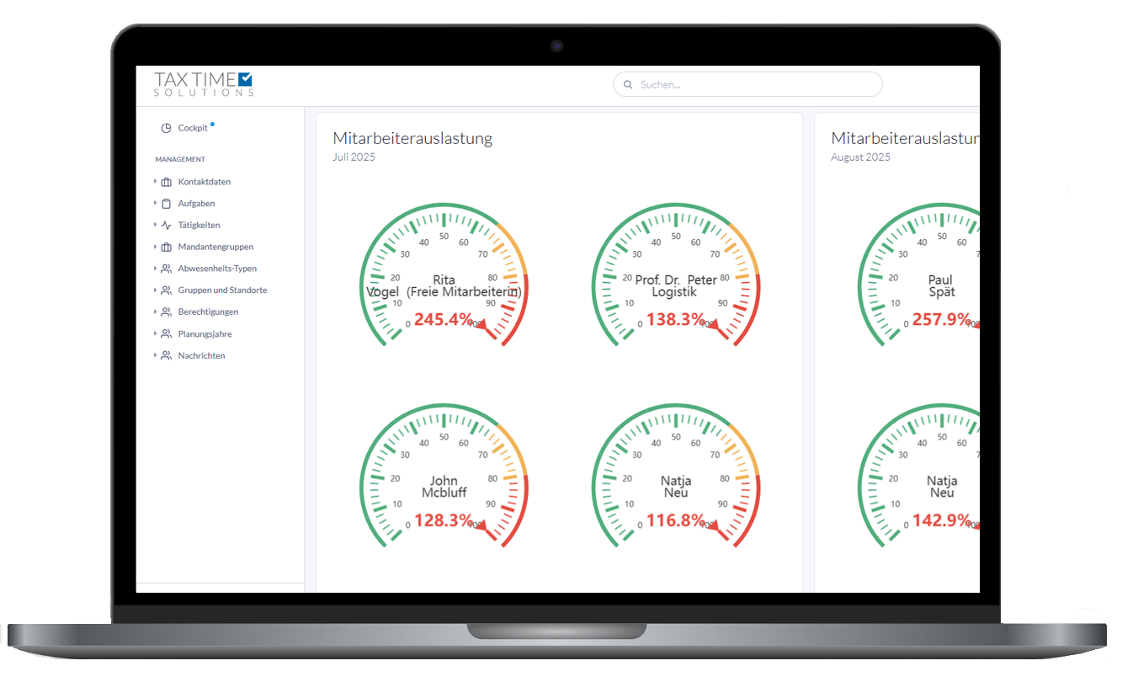This screenshot has width=1133, height=698.
Task: Click the Mandantengruppen briefcase icon
Action: pyautogui.click(x=167, y=248)
